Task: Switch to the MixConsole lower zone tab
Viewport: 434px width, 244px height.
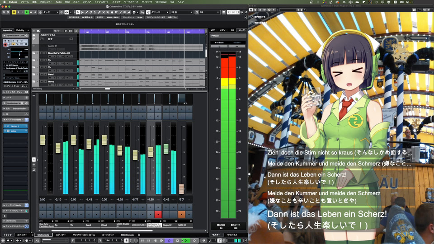Action: 43,235
